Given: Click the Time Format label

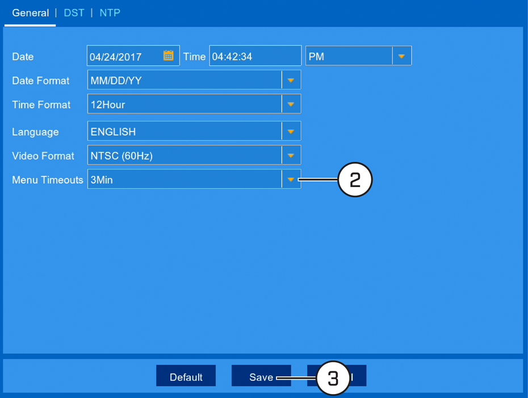Looking at the screenshot, I should [41, 105].
